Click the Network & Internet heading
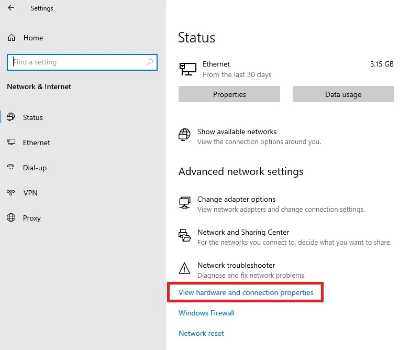 (39, 86)
